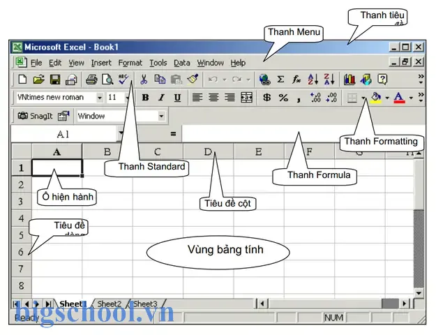
Task: Open the Tools menu
Action: (x=158, y=63)
